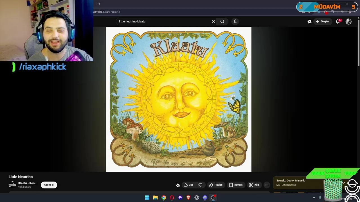The height and width of the screenshot is (202, 360).
Task: Open YouTube notifications bell
Action: click(x=338, y=21)
